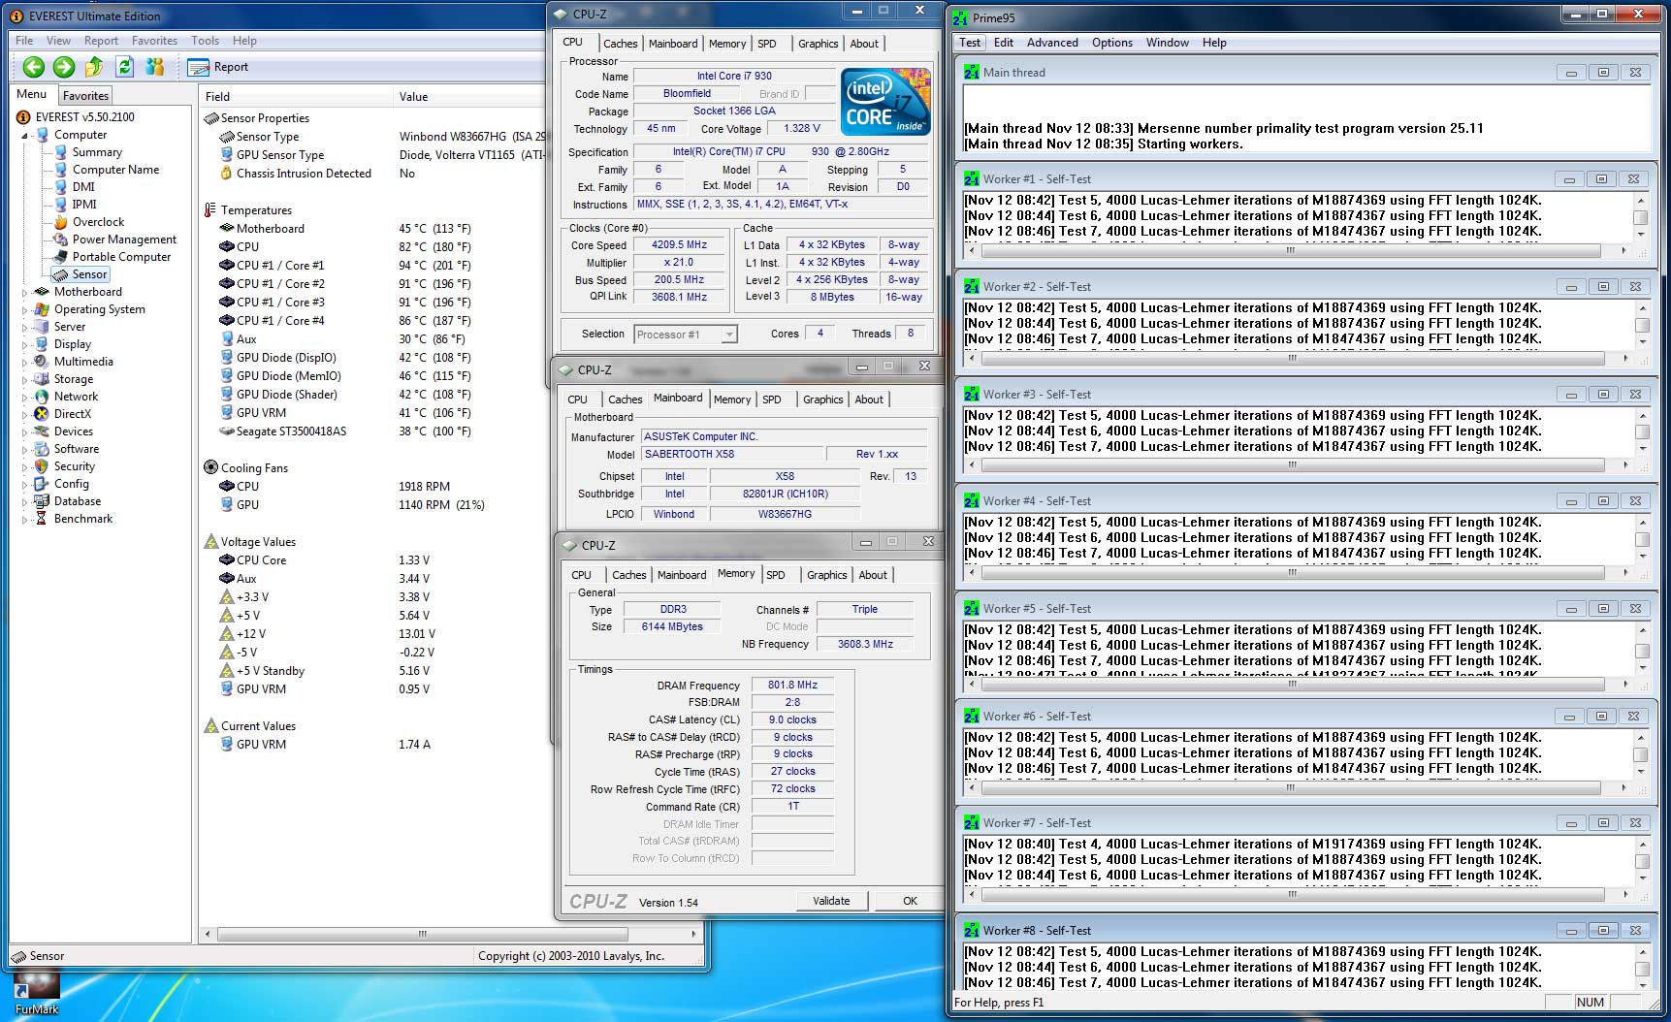Expand the Motherboard tree node
The height and width of the screenshot is (1022, 1671).
point(25,292)
